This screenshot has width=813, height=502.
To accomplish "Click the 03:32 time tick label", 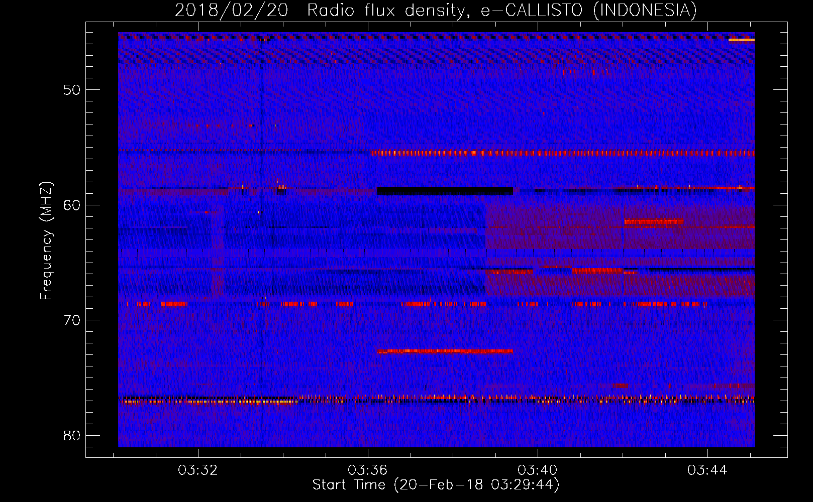I will (198, 470).
